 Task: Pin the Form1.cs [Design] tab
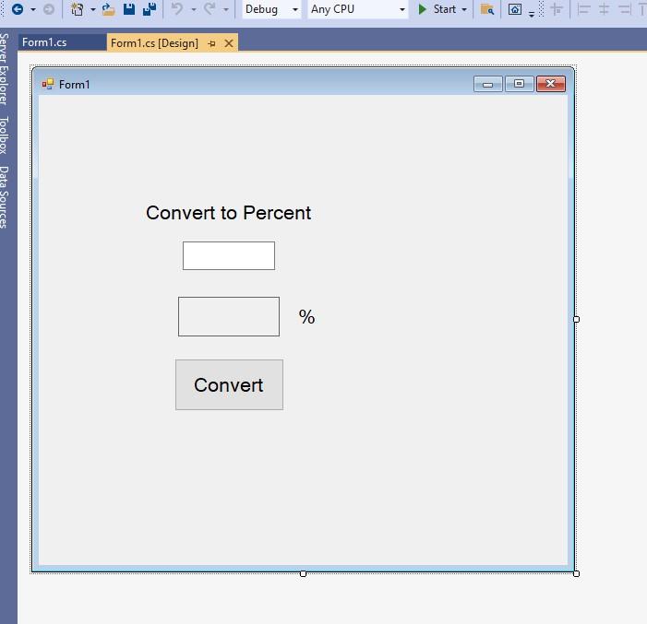(x=211, y=43)
